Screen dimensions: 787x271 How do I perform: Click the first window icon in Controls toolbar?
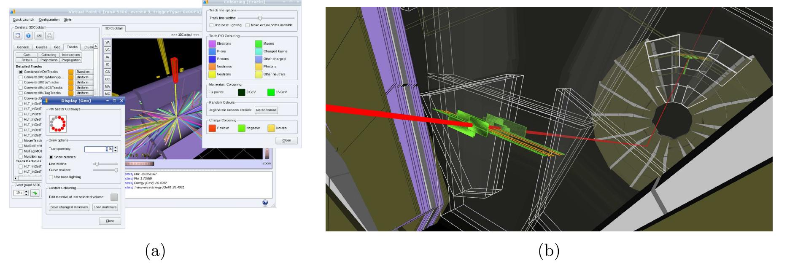pyautogui.click(x=19, y=36)
